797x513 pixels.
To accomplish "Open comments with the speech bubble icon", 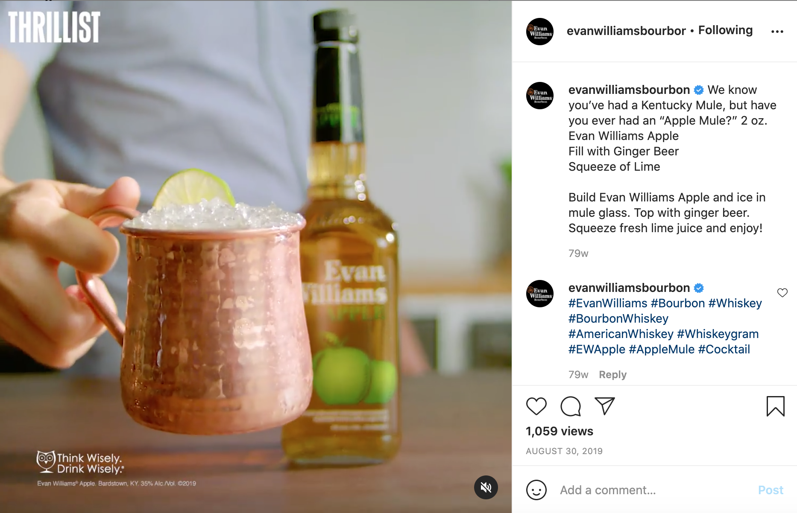I will (571, 406).
